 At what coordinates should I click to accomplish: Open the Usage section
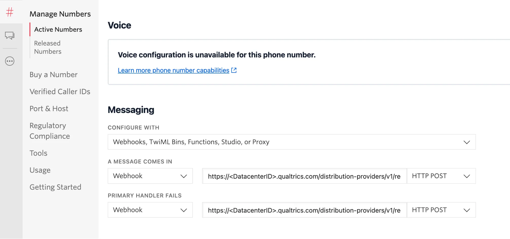tap(40, 170)
